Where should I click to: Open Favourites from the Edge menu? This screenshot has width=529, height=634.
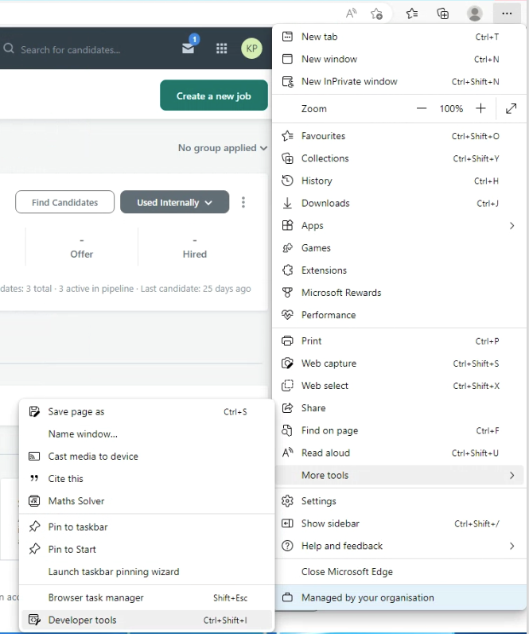pos(399,136)
